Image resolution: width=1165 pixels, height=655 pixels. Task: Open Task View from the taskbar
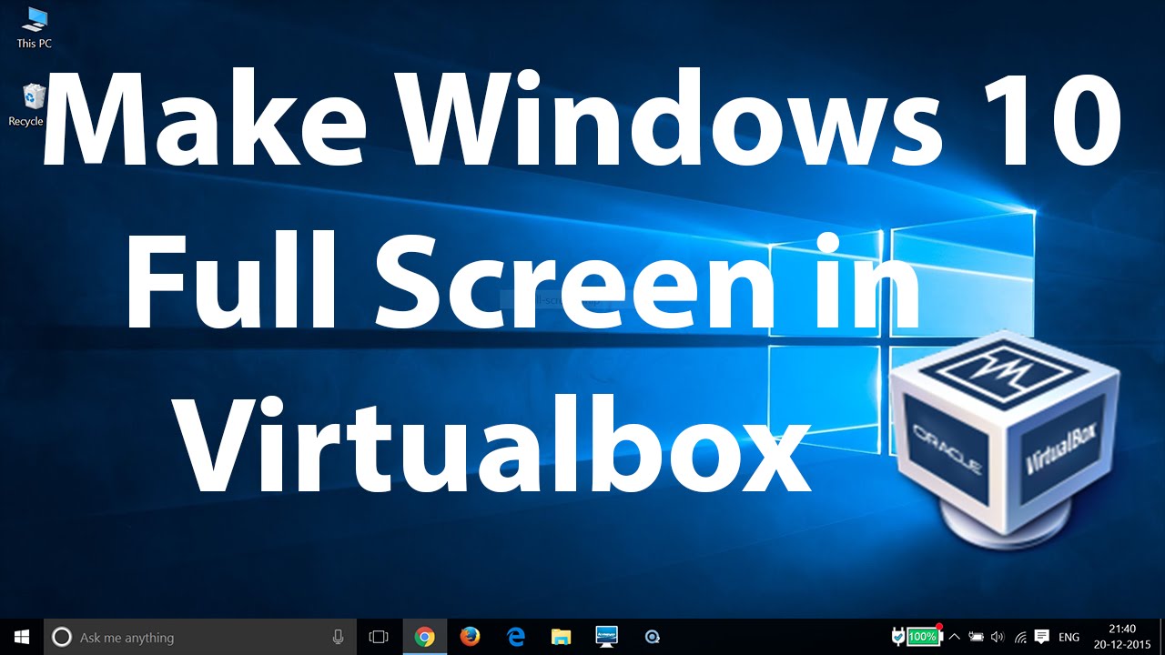[x=379, y=637]
